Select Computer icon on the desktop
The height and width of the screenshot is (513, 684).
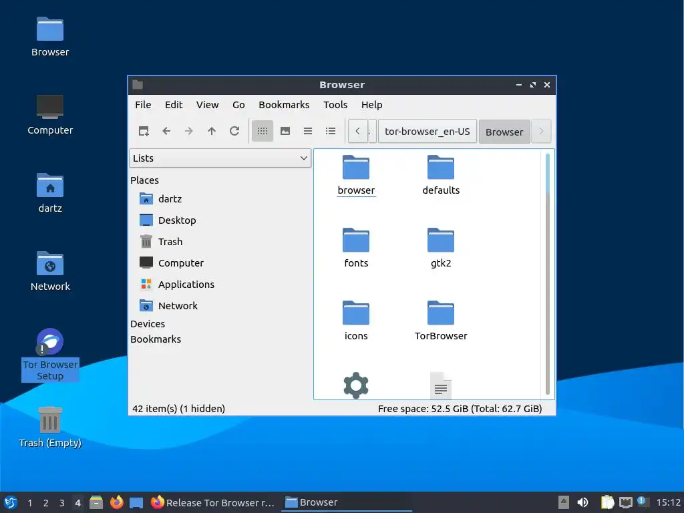point(50,115)
